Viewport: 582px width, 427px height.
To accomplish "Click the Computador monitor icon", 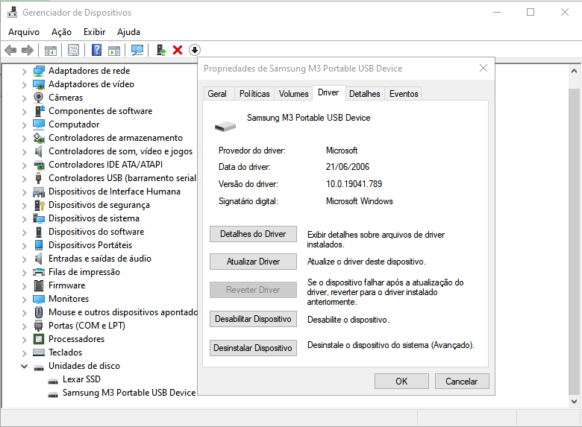I will click(39, 124).
